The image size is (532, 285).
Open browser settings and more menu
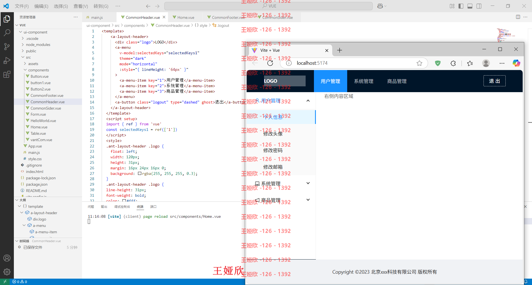coord(502,63)
